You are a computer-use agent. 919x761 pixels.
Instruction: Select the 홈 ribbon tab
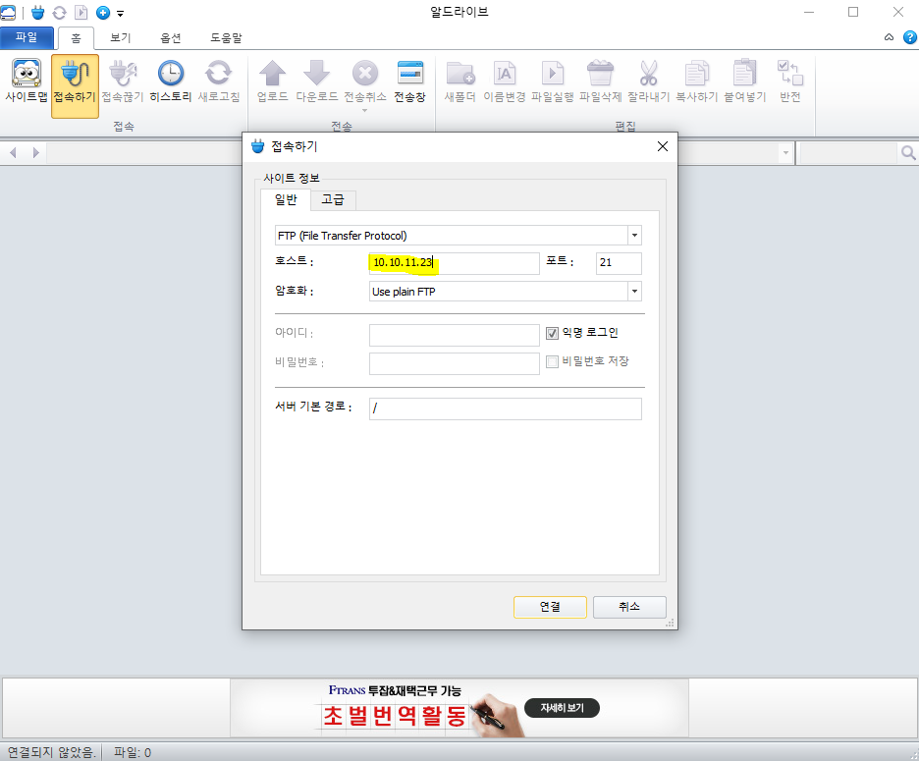(76, 38)
